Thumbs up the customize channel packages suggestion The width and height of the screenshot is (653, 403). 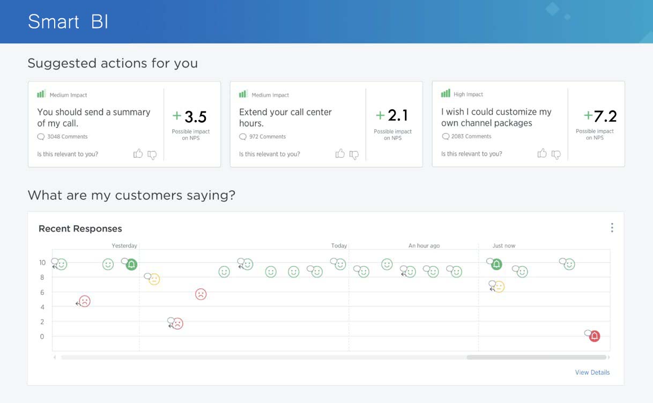click(x=542, y=153)
